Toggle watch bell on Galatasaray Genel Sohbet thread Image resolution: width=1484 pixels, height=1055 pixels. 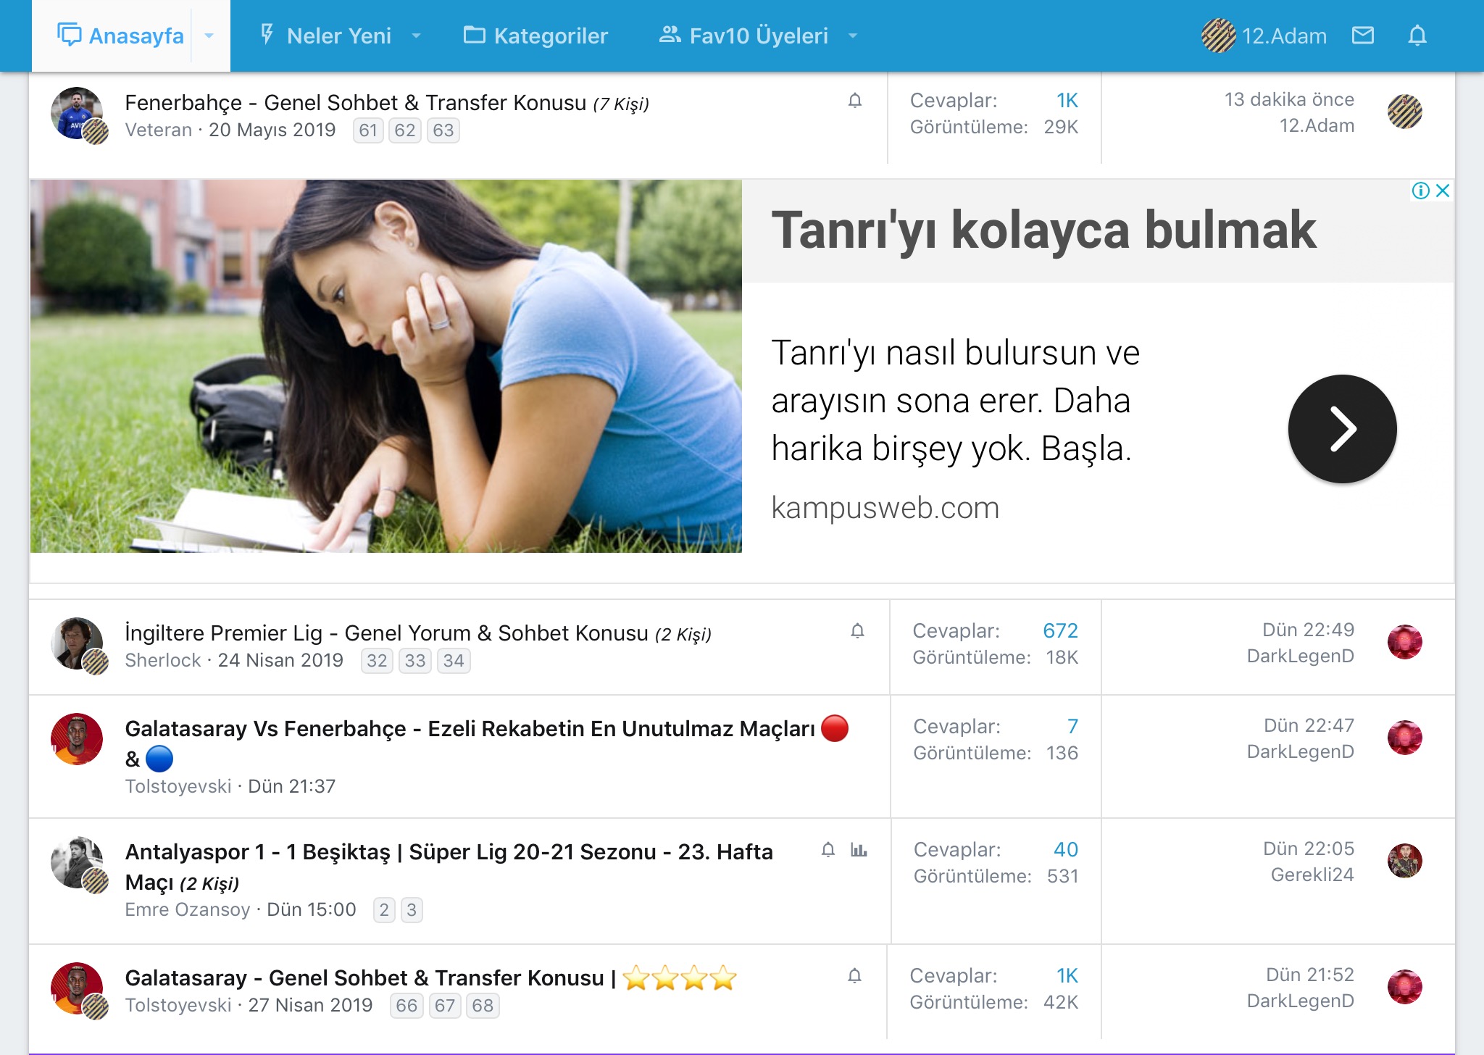point(854,976)
